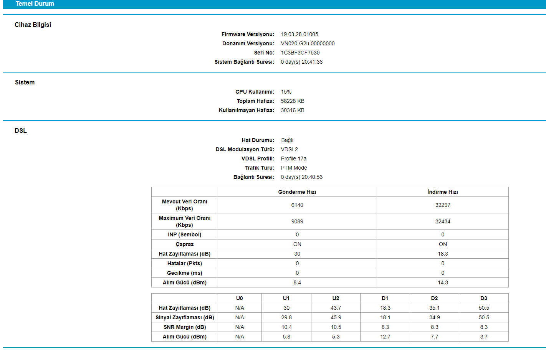Click modulation type value VDSL2
The width and height of the screenshot is (546, 350).
(290, 149)
